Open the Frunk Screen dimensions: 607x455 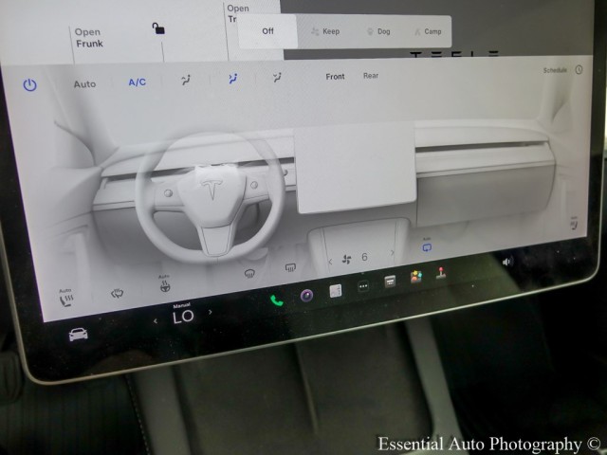click(89, 38)
